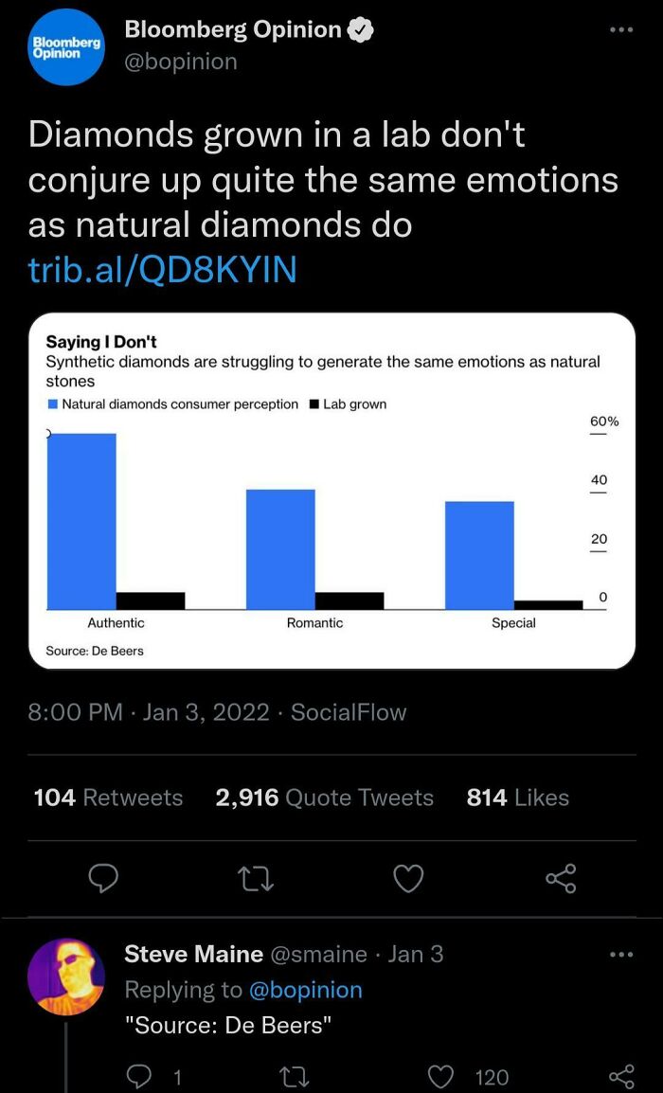Viewport: 663px width, 1093px height.
Task: Like Steve Maine's reply
Action: tap(441, 1076)
